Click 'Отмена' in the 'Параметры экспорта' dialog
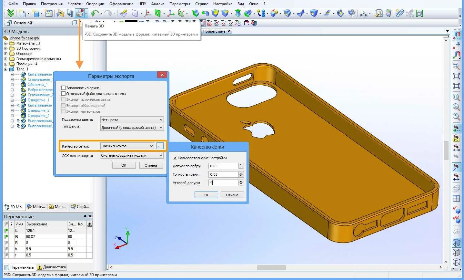 (151, 165)
